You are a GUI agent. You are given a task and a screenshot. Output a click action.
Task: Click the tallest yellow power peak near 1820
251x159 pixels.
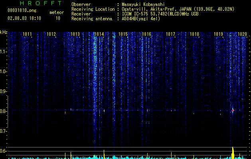click(233, 153)
